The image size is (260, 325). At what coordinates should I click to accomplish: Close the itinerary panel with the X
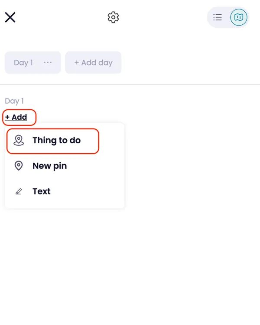tap(10, 17)
